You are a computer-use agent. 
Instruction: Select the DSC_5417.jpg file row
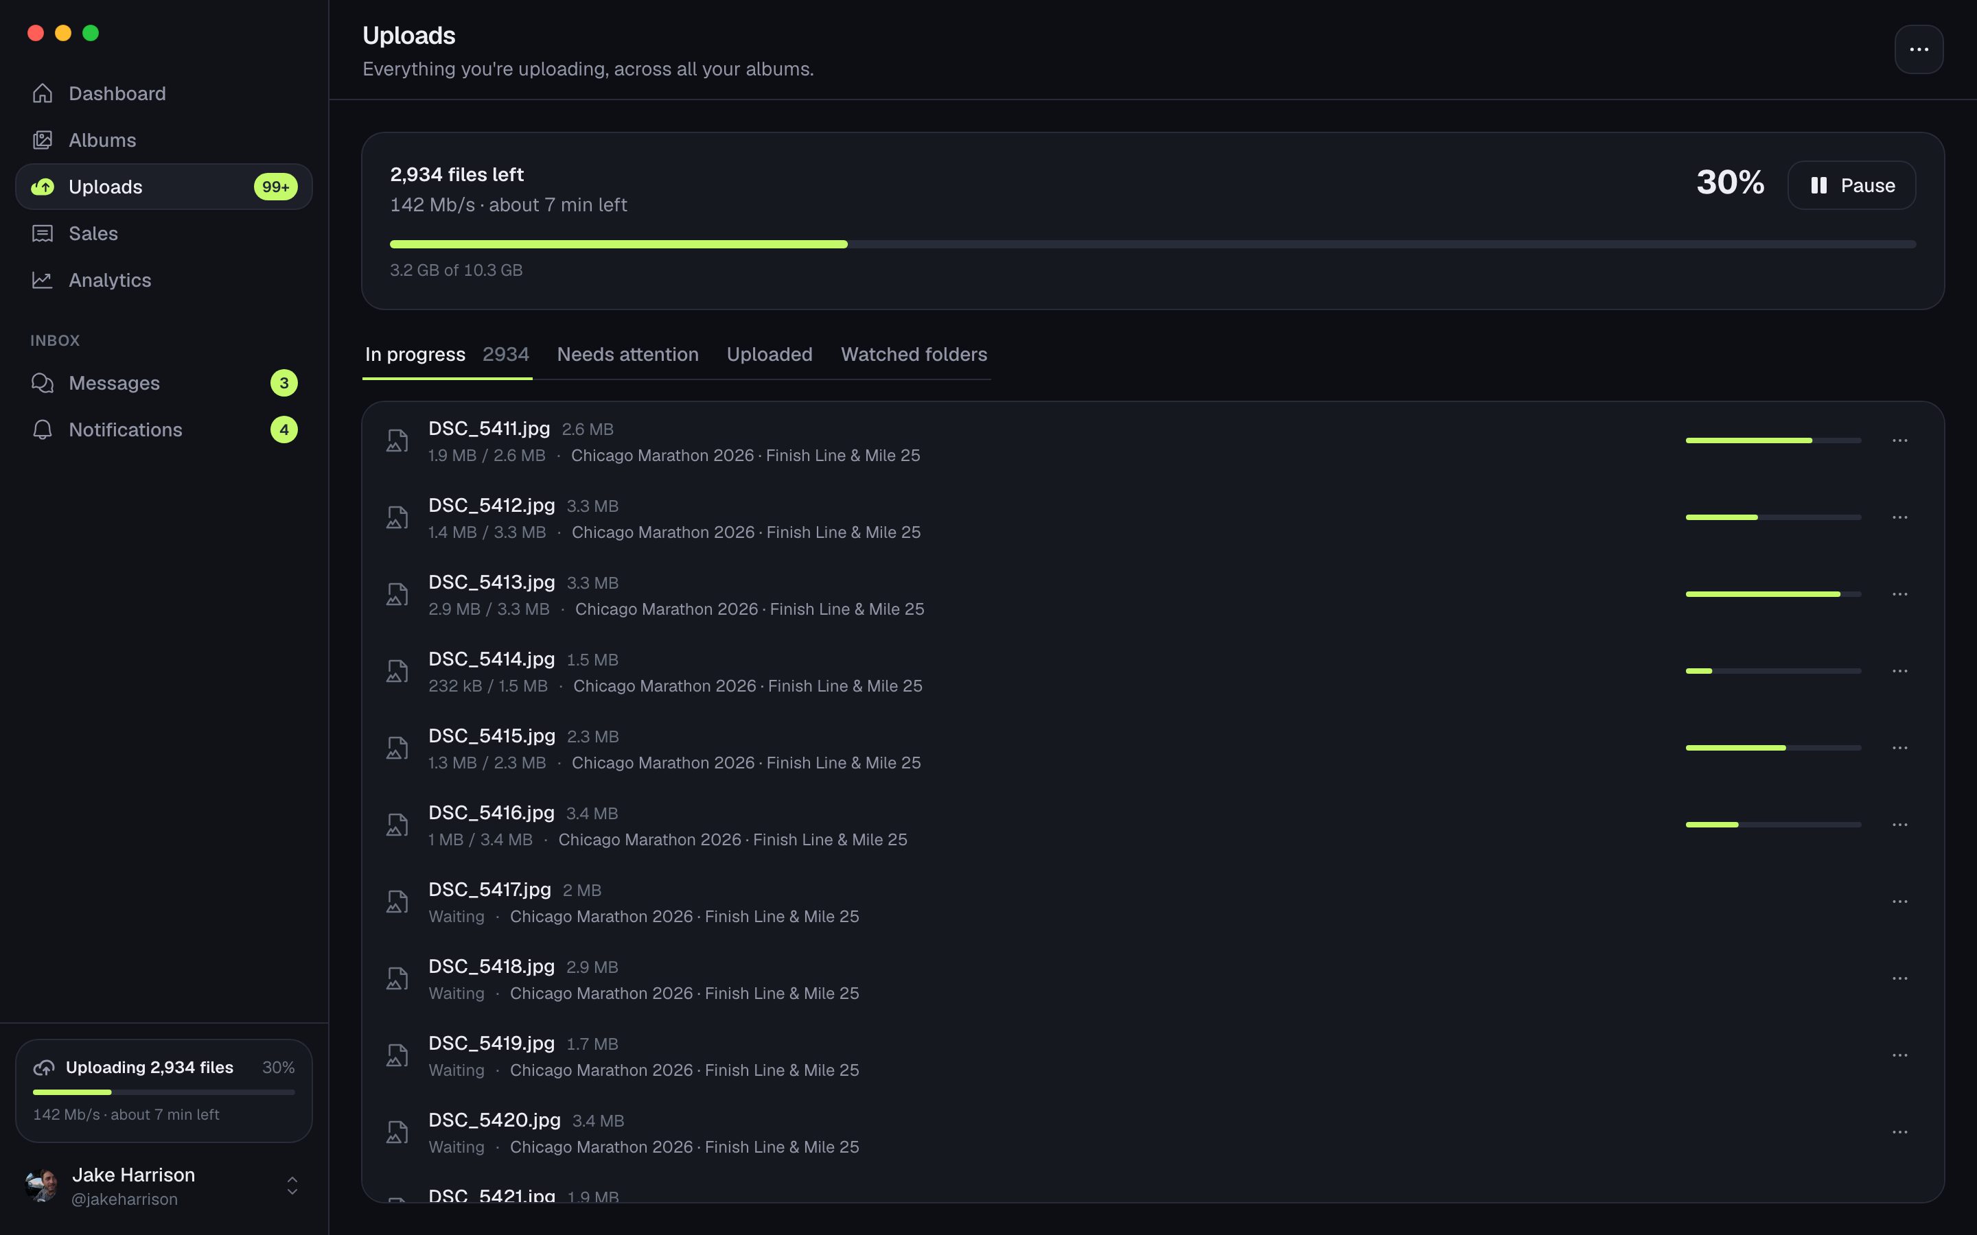1153,902
